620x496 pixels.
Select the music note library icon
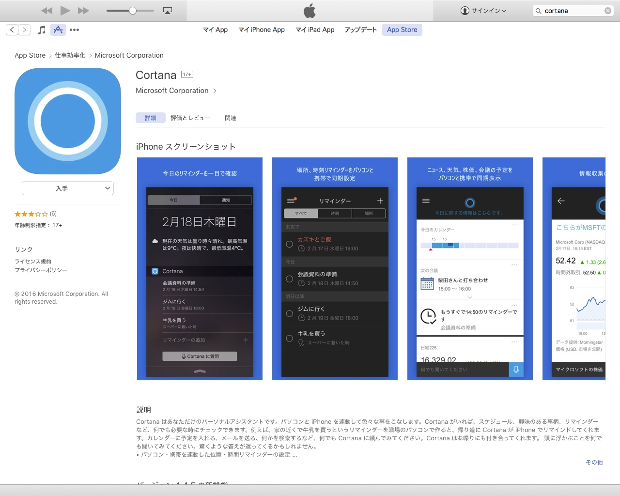[42, 30]
